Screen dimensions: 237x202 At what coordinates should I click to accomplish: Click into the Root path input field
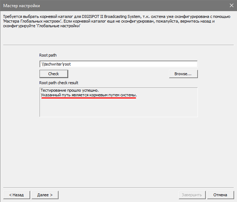(x=118, y=64)
